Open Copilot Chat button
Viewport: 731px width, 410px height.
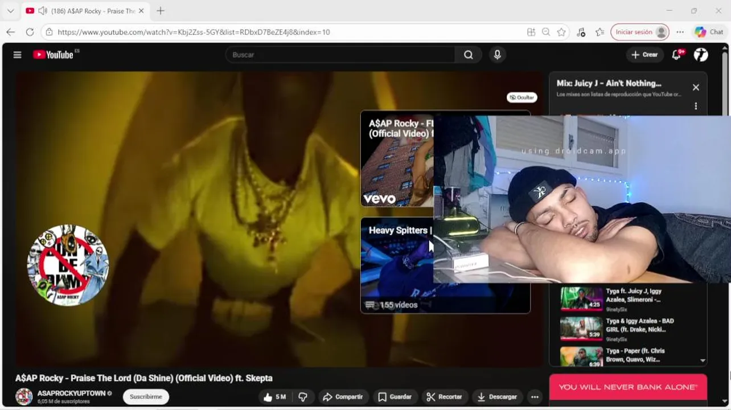pyautogui.click(x=709, y=32)
